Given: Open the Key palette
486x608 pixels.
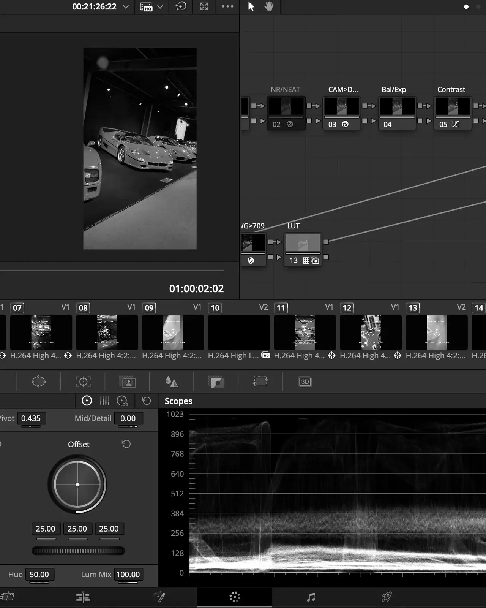Looking at the screenshot, I should (x=216, y=382).
